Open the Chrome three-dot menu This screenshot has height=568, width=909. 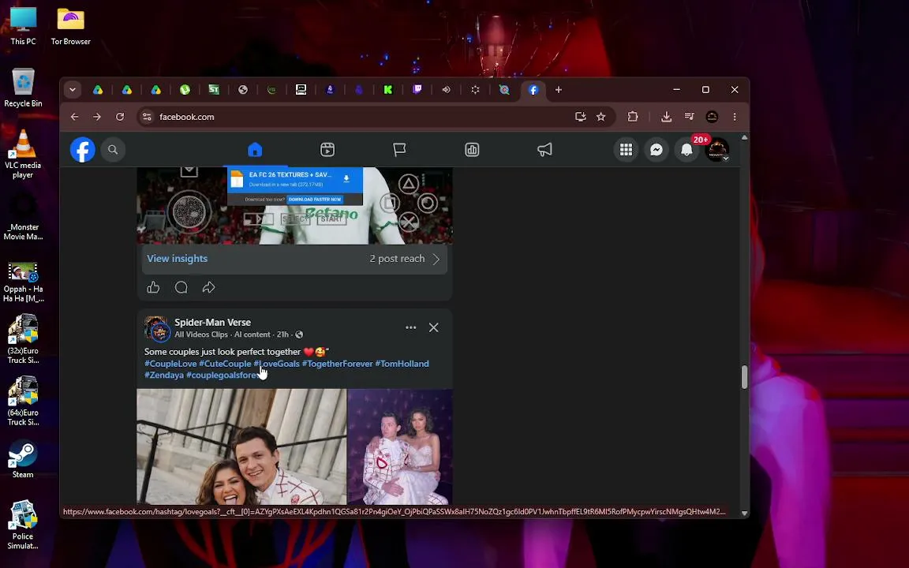click(735, 117)
